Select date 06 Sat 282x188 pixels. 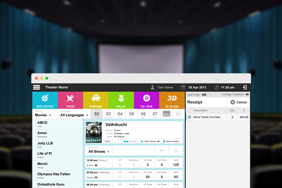[x=143, y=114]
